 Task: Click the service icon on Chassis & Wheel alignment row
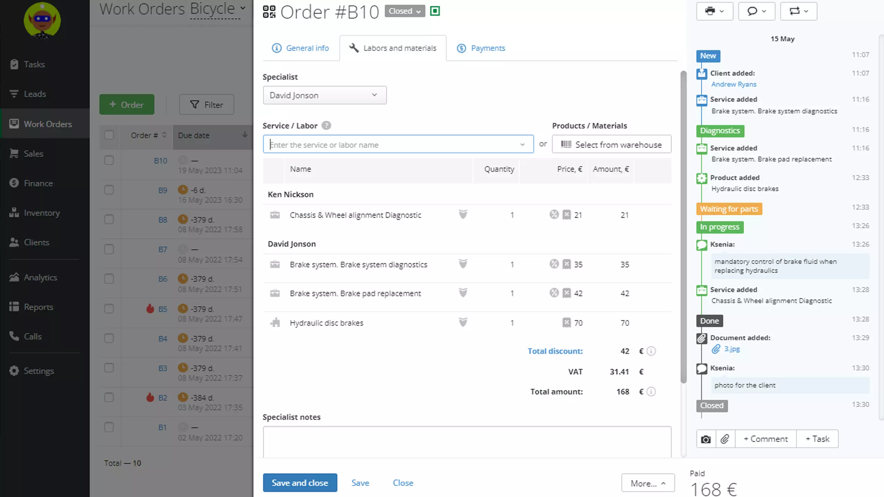click(x=275, y=215)
